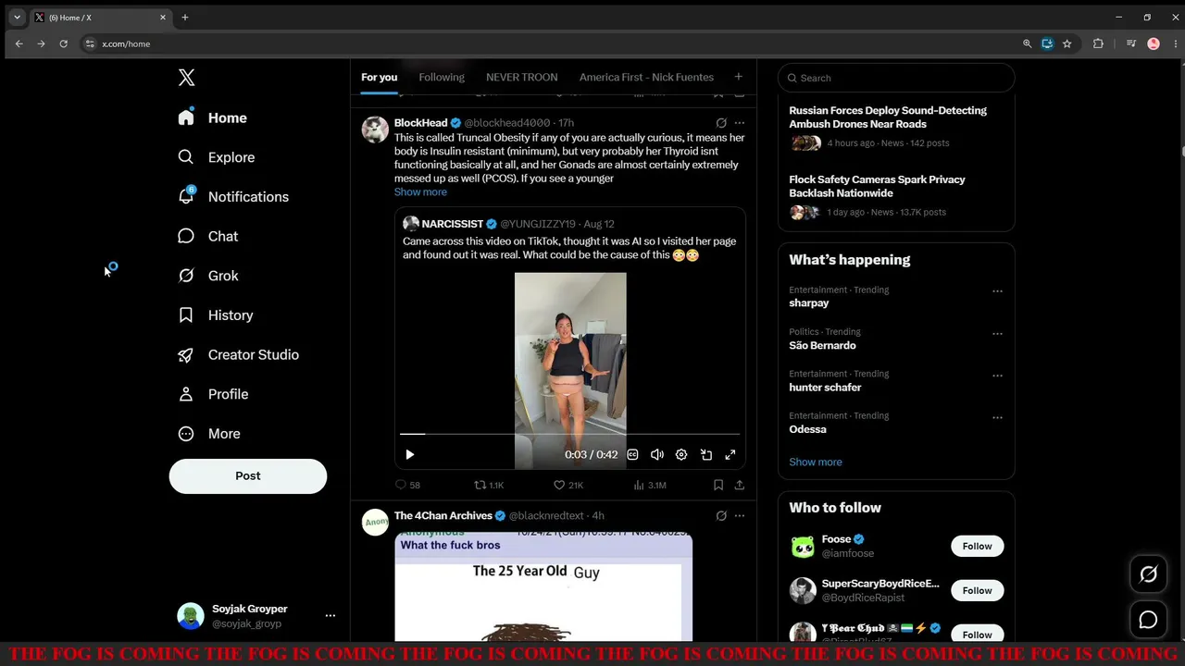Open the Explore page
This screenshot has height=666, width=1185.
(x=216, y=157)
